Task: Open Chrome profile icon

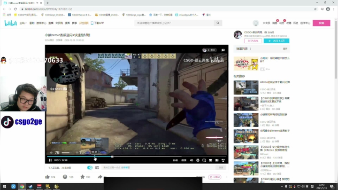Action: 328,9
